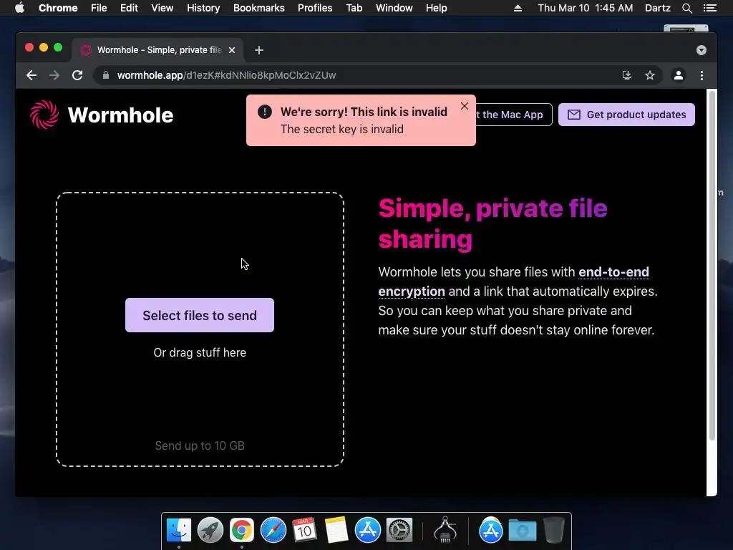Click the error exclamation icon in alert

(265, 112)
